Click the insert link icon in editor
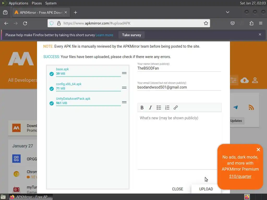The height and width of the screenshot is (200, 267). tap(176, 108)
